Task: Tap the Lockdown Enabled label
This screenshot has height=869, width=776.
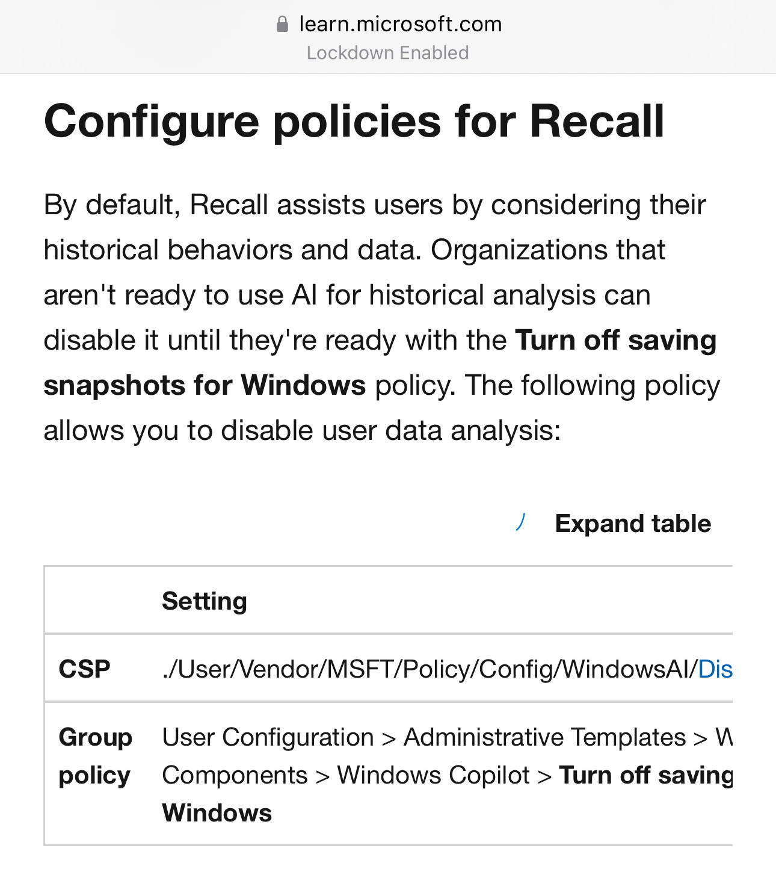Action: [387, 53]
